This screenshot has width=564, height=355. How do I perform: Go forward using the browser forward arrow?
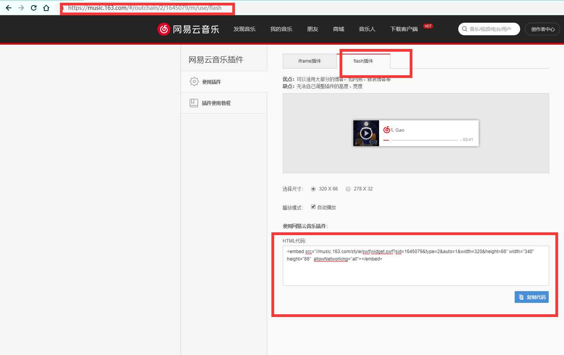(x=21, y=8)
